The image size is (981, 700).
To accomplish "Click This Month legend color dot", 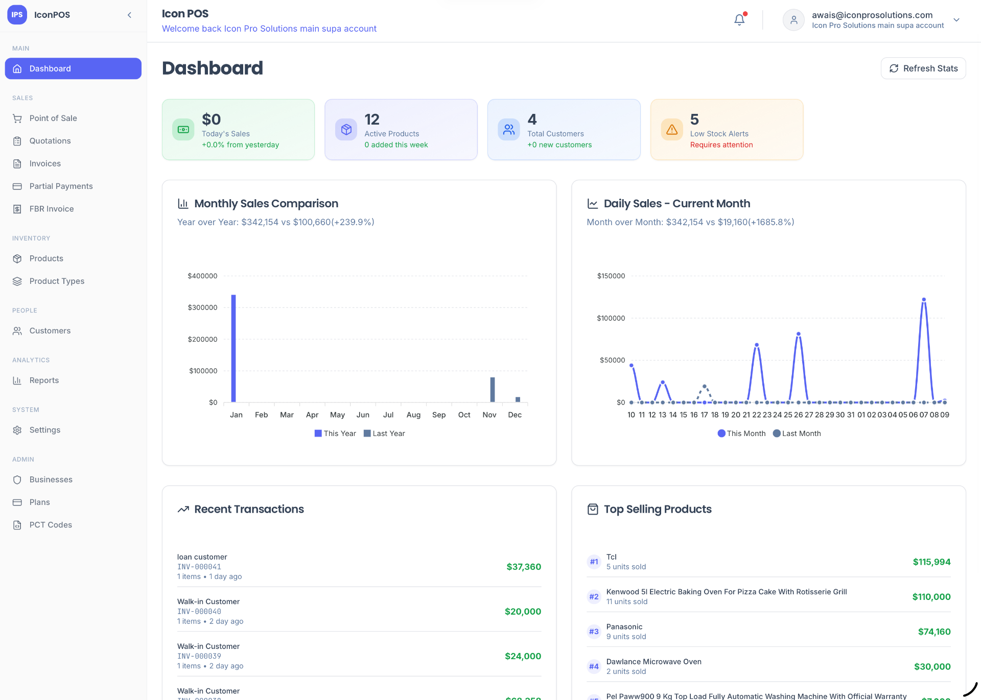I will tap(721, 433).
